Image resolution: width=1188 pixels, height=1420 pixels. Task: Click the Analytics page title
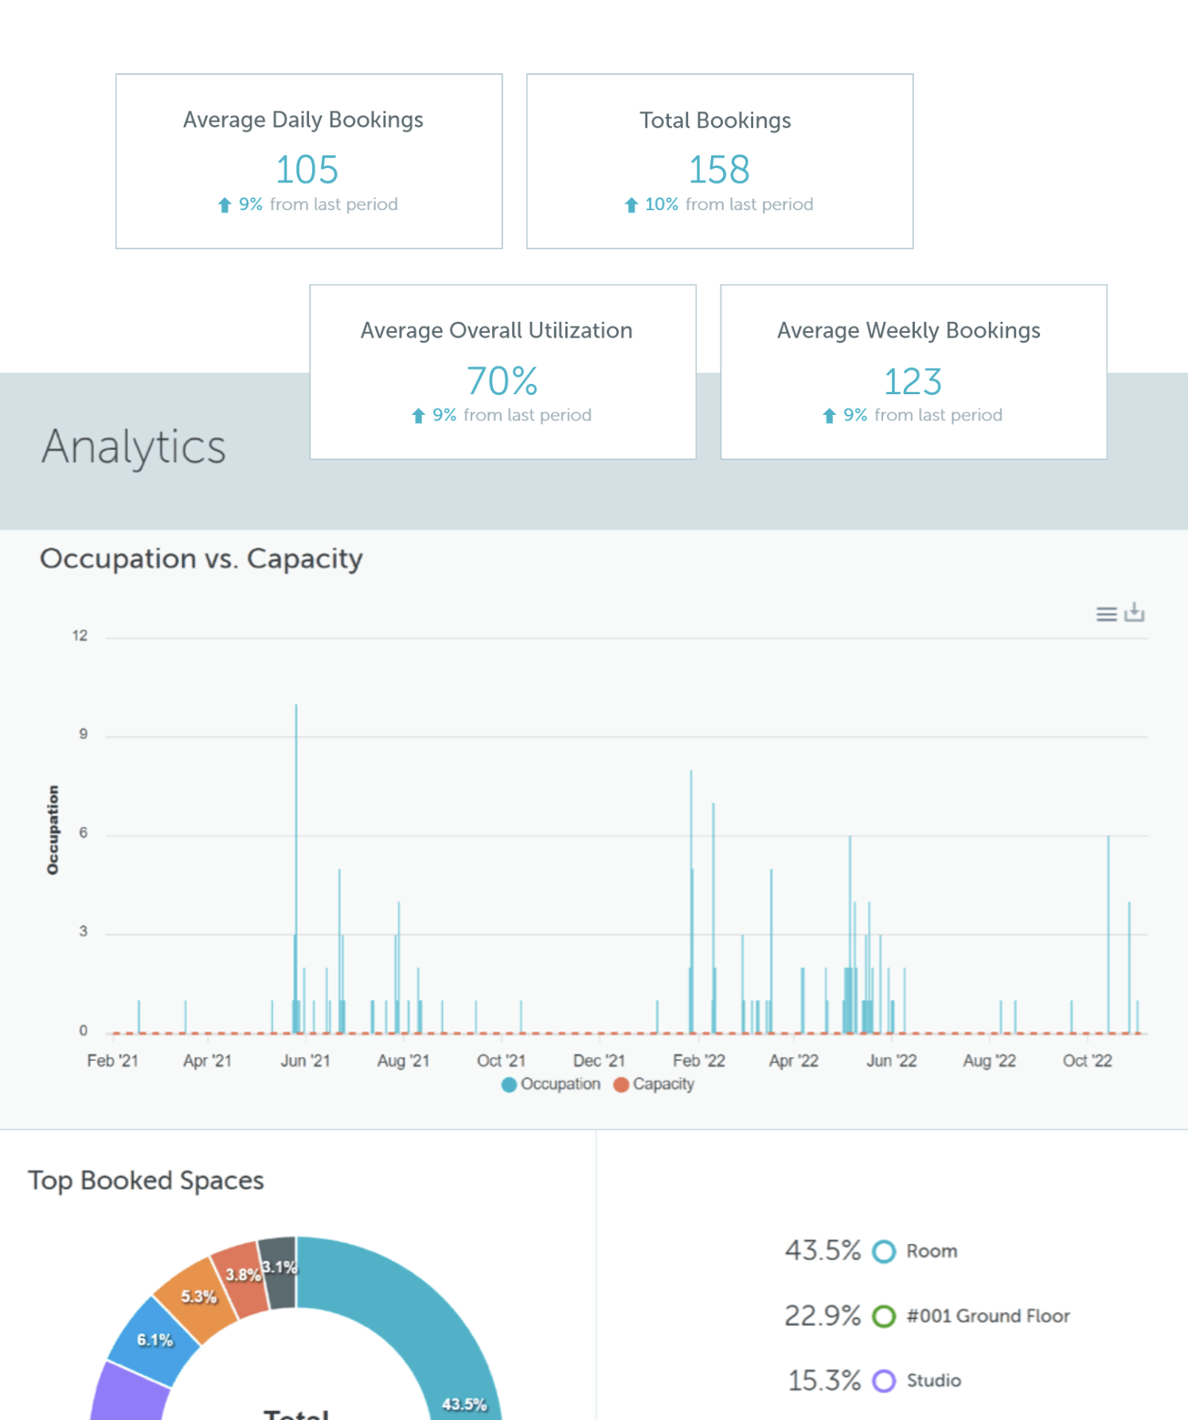pyautogui.click(x=134, y=447)
